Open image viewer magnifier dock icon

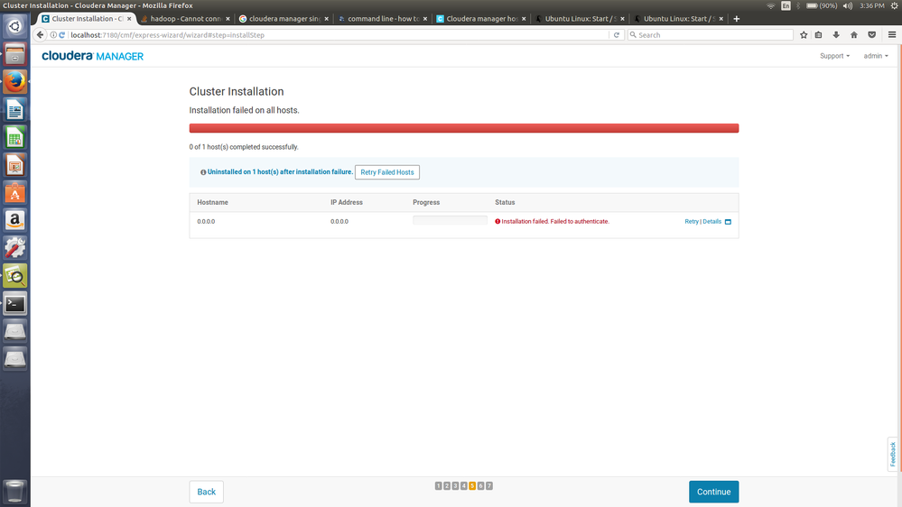15,276
